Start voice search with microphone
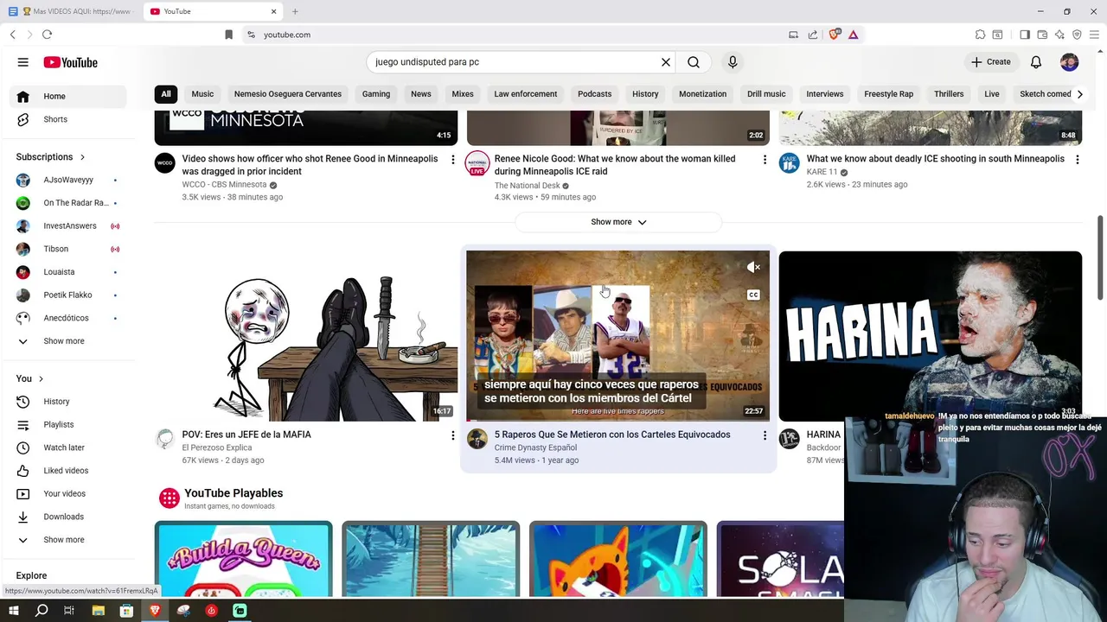Viewport: 1107px width, 622px height. coord(733,62)
